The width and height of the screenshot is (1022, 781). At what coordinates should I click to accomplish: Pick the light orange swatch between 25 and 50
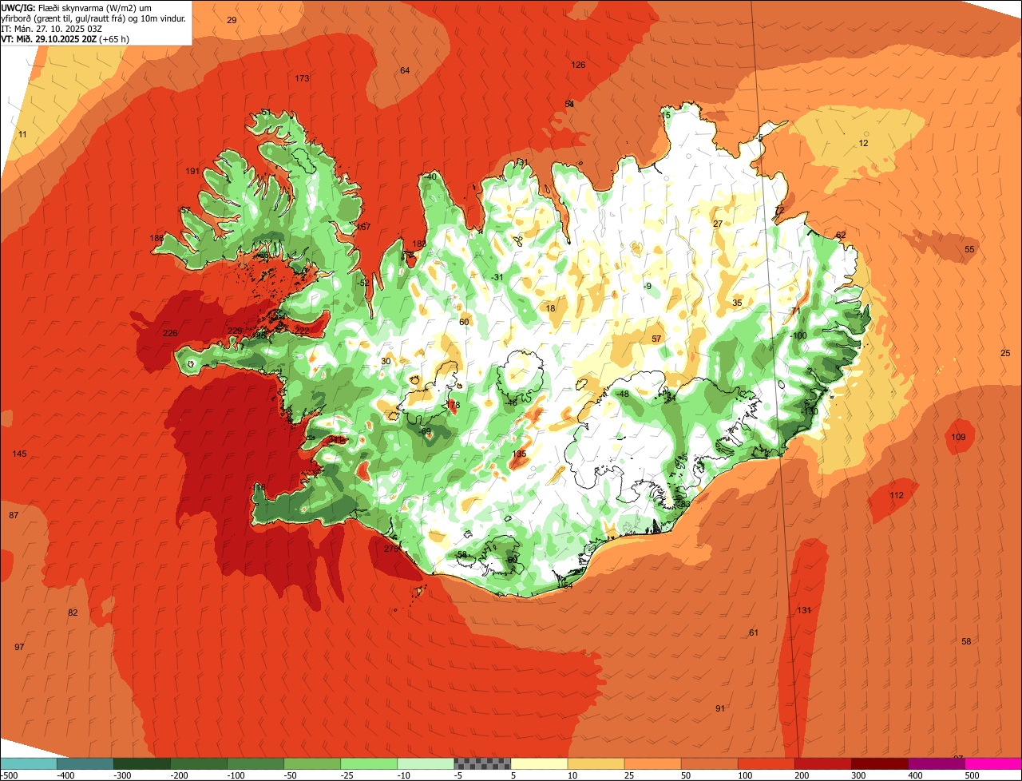click(x=652, y=763)
